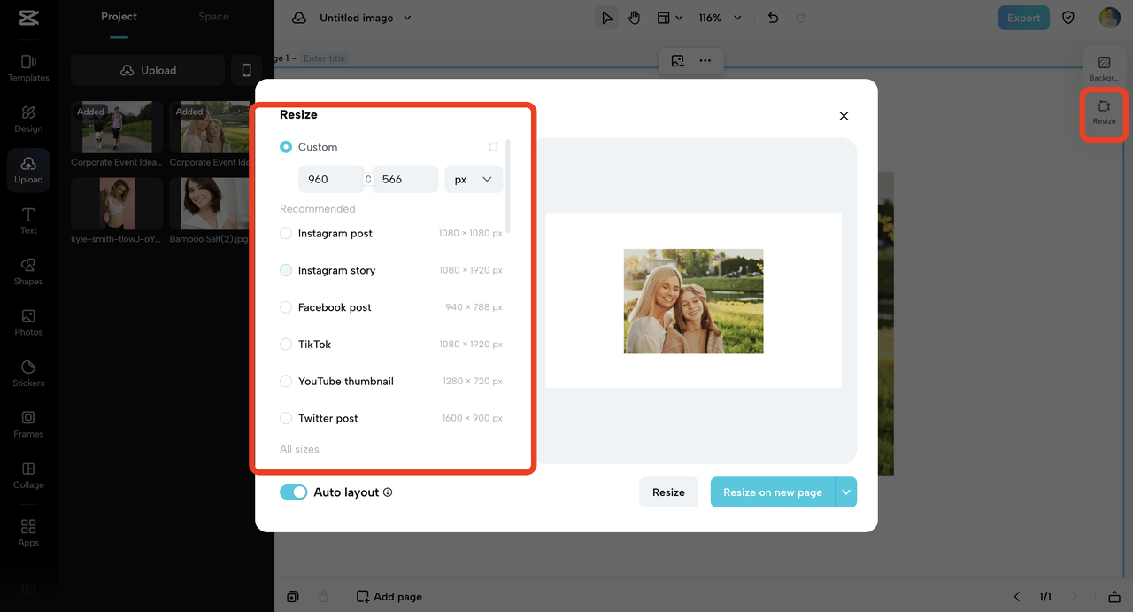
Task: Open the page overview icon at bottom right
Action: click(x=1114, y=597)
